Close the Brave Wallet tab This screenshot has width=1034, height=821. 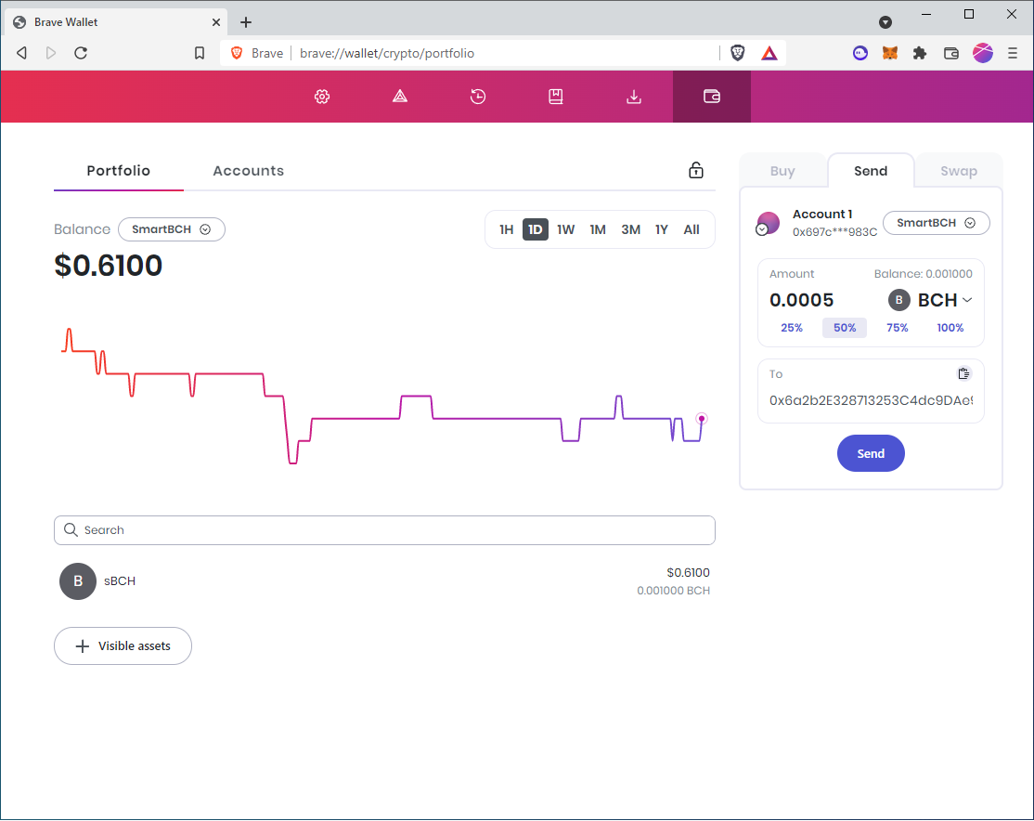click(x=215, y=22)
